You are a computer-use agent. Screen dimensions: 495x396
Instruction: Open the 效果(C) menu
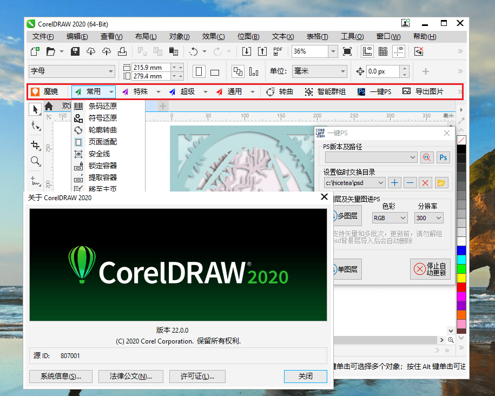pyautogui.click(x=213, y=37)
